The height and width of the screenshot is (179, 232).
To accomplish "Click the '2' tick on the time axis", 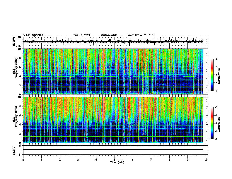I will point(60,160).
